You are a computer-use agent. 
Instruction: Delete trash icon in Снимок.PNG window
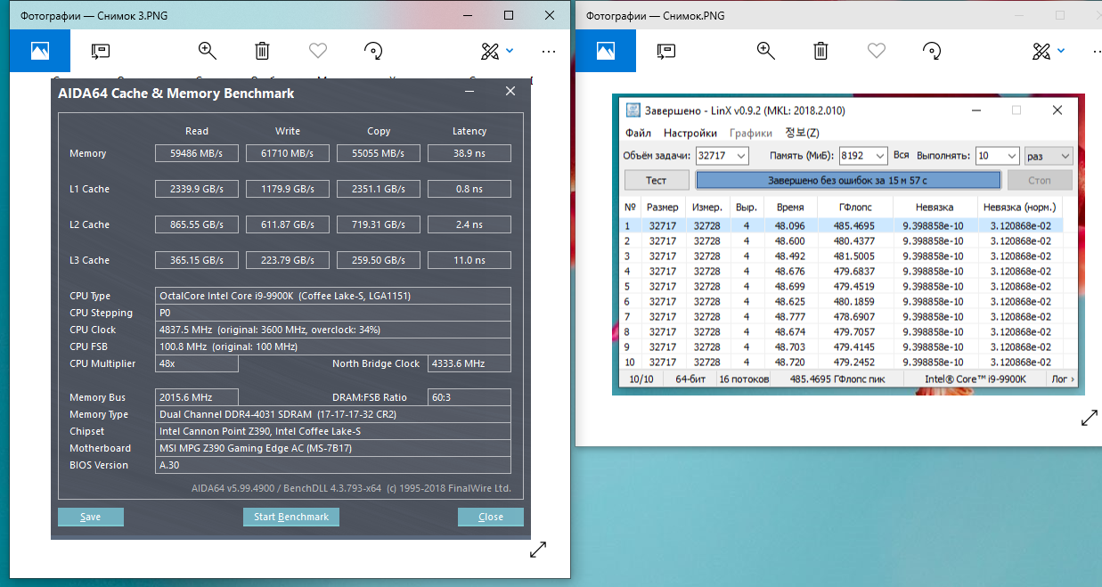[x=820, y=51]
